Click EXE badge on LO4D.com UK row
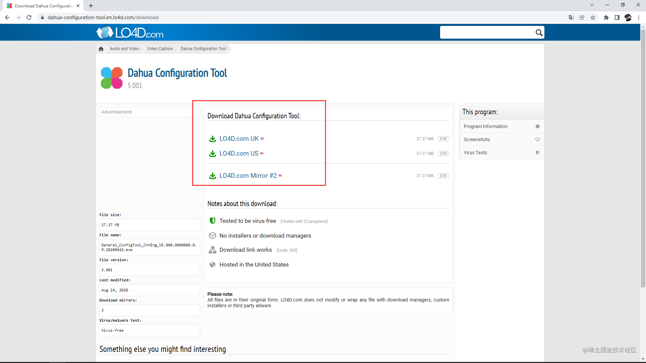Screen dimensions: 646x363 coord(443,139)
